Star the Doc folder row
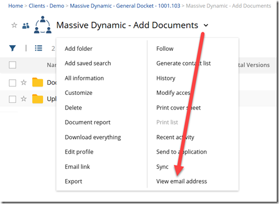The height and width of the screenshot is (204, 279). click(24, 83)
